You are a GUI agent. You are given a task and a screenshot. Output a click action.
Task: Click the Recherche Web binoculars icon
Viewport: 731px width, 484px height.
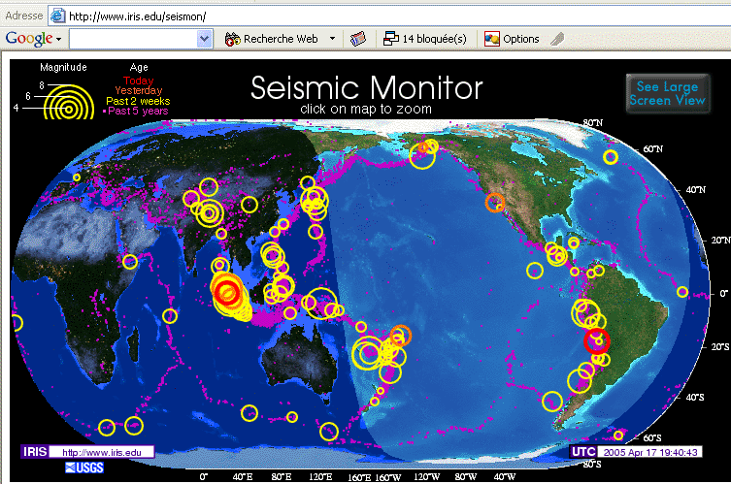[232, 39]
